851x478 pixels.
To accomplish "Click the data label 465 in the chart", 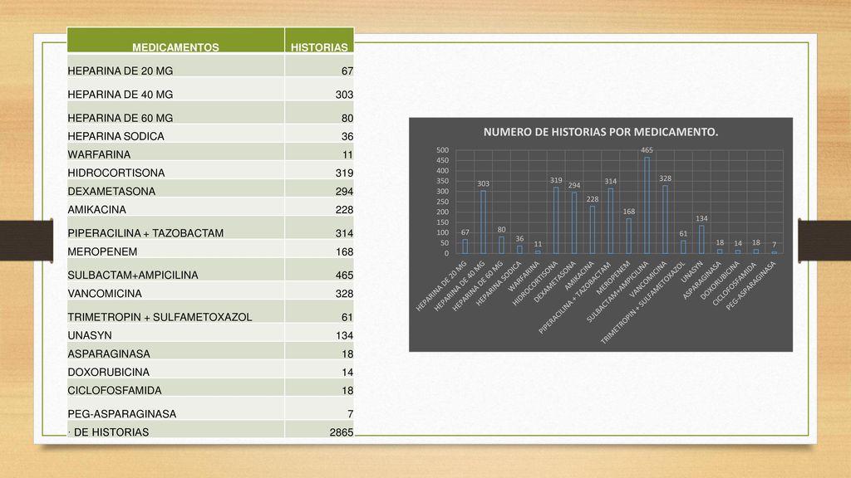I will [647, 150].
